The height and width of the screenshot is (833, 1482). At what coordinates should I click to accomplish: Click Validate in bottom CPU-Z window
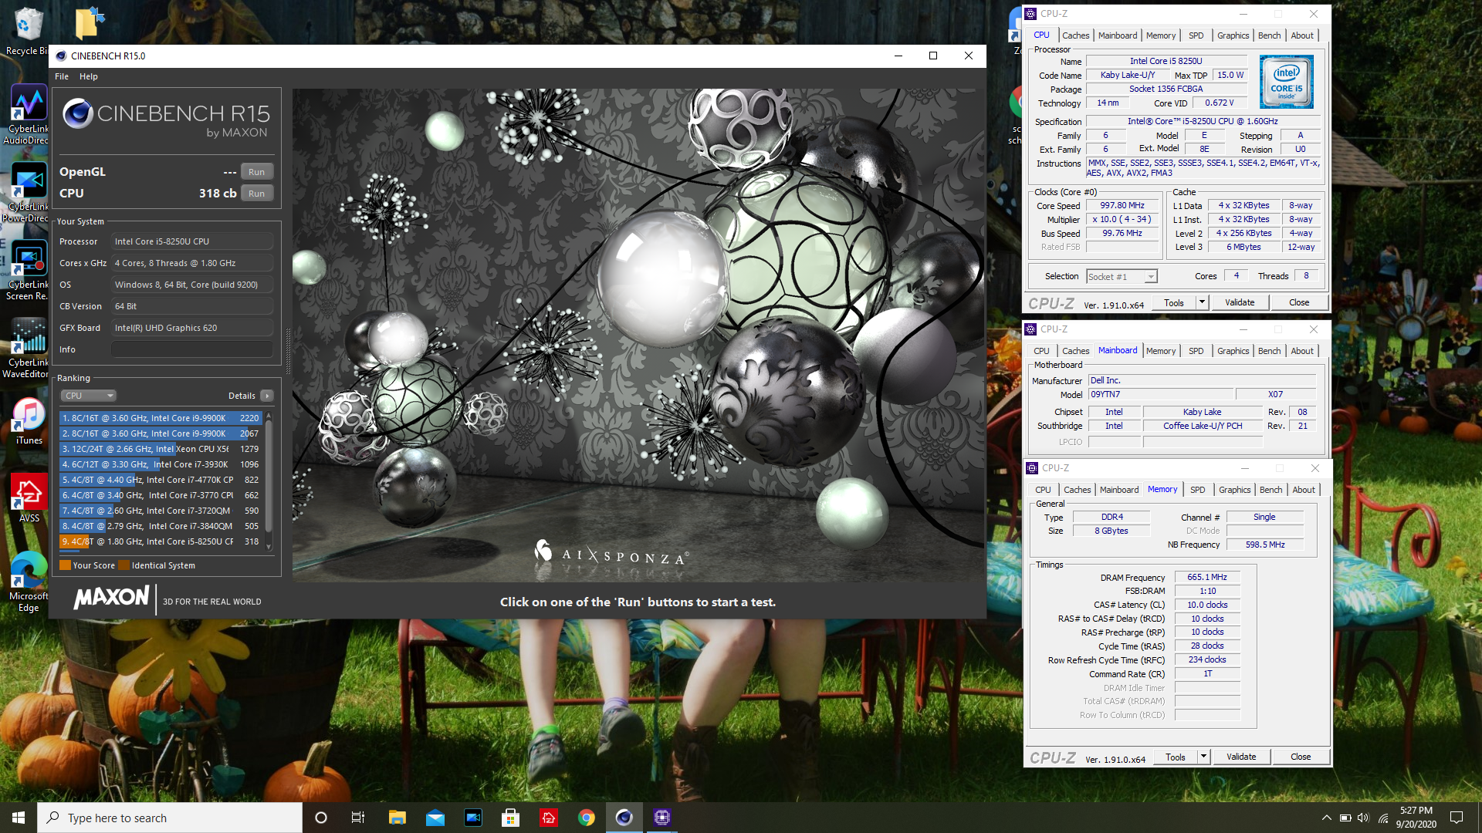point(1241,757)
